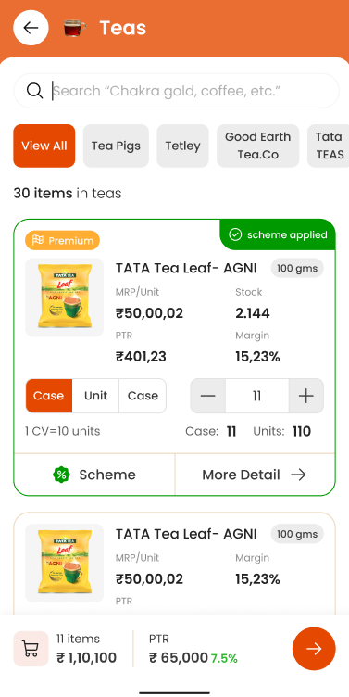Viewport: 349px width, 697px height.
Task: Click the Premium flag badge
Action: pyautogui.click(x=63, y=240)
